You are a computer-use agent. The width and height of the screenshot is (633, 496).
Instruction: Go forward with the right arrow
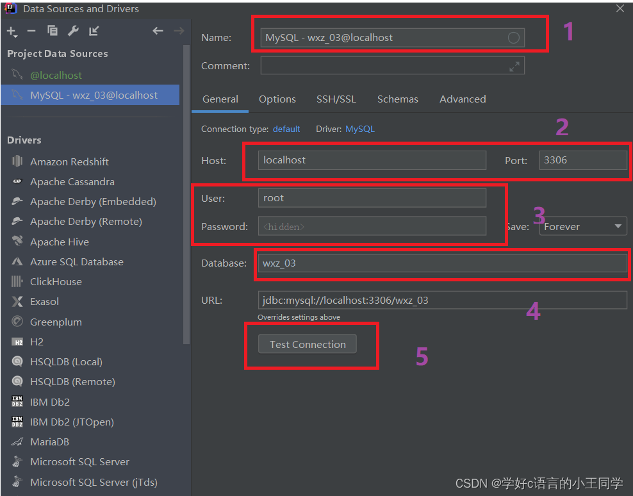coord(179,31)
